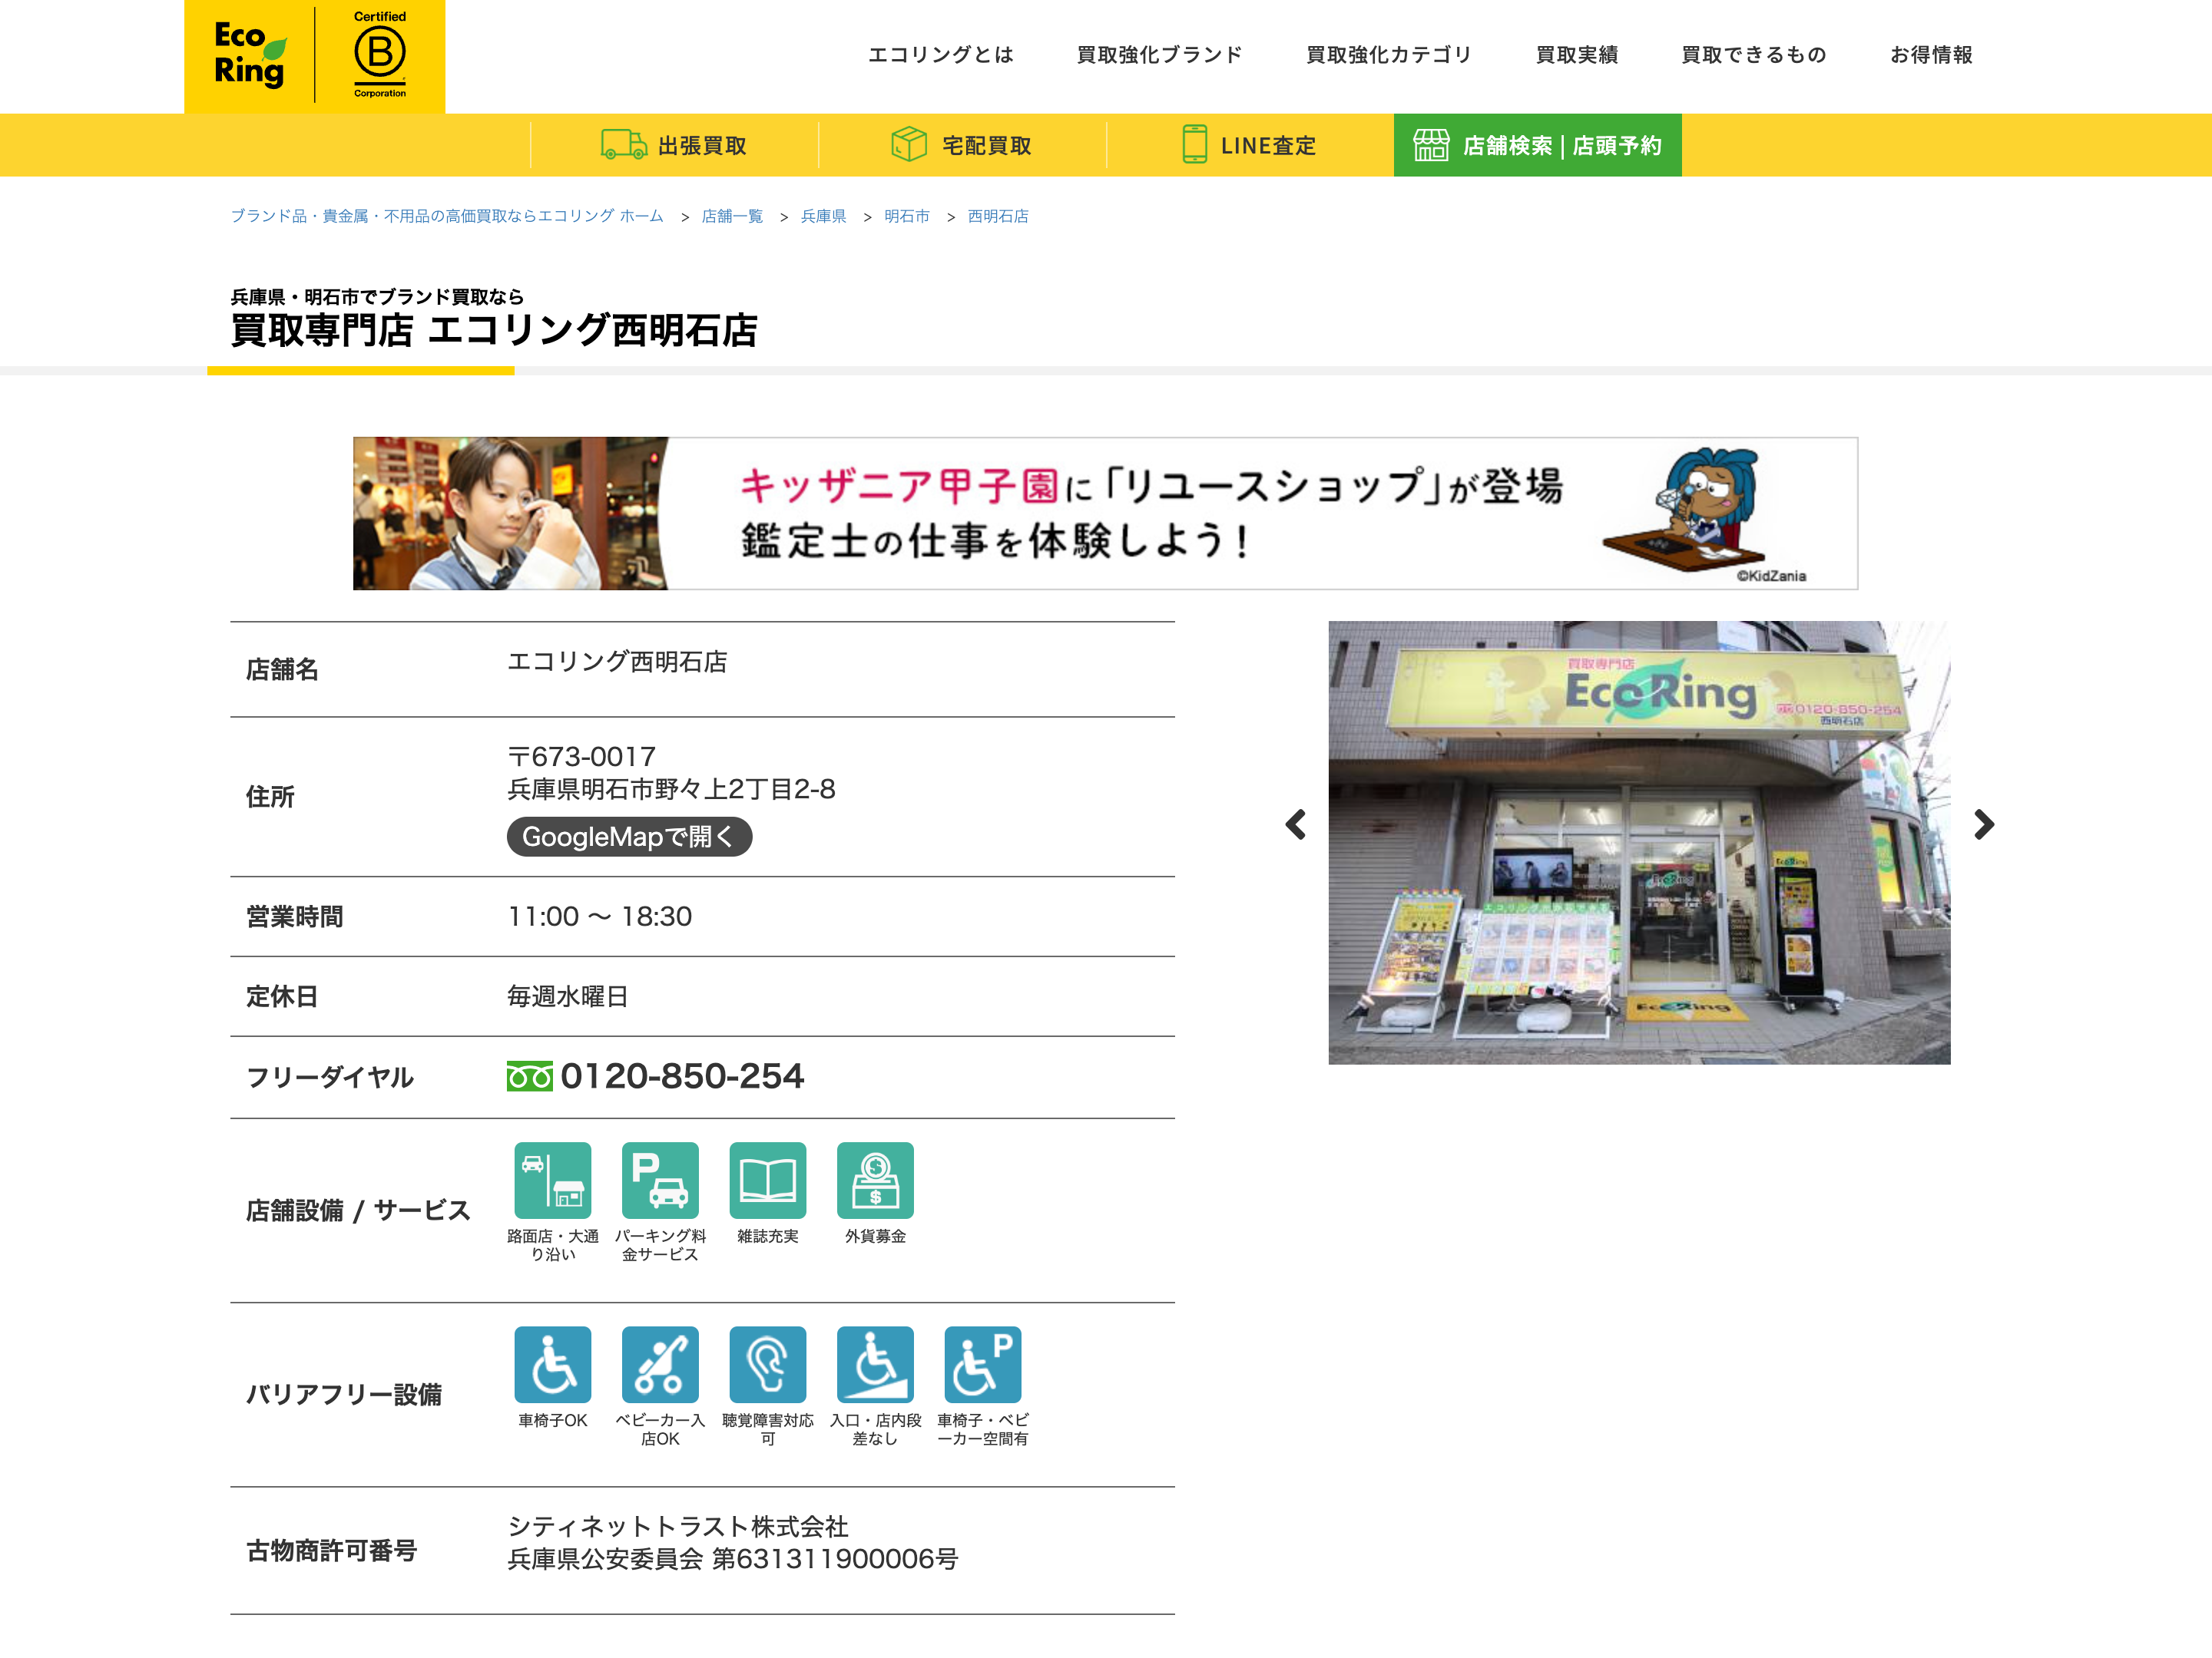Click the storefront icon for 店舗検索
Image resolution: width=2212 pixels, height=1658 pixels.
1431,145
